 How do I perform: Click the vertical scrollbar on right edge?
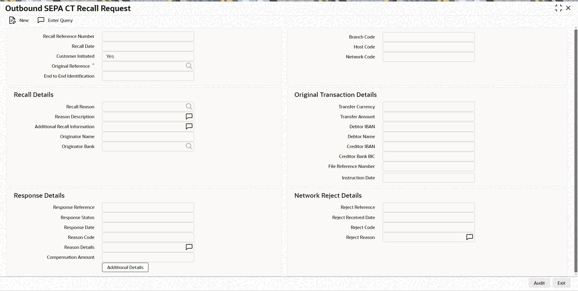pos(576,151)
